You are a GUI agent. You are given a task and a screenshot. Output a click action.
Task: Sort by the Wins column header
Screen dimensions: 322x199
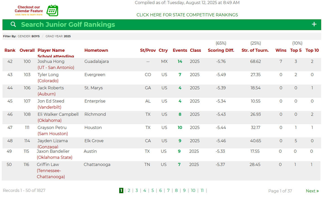[281, 50]
